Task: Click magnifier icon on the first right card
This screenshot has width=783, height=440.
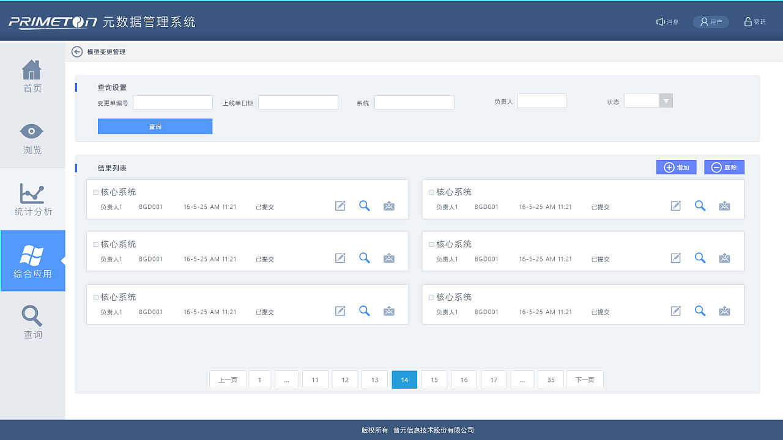Action: 700,206
